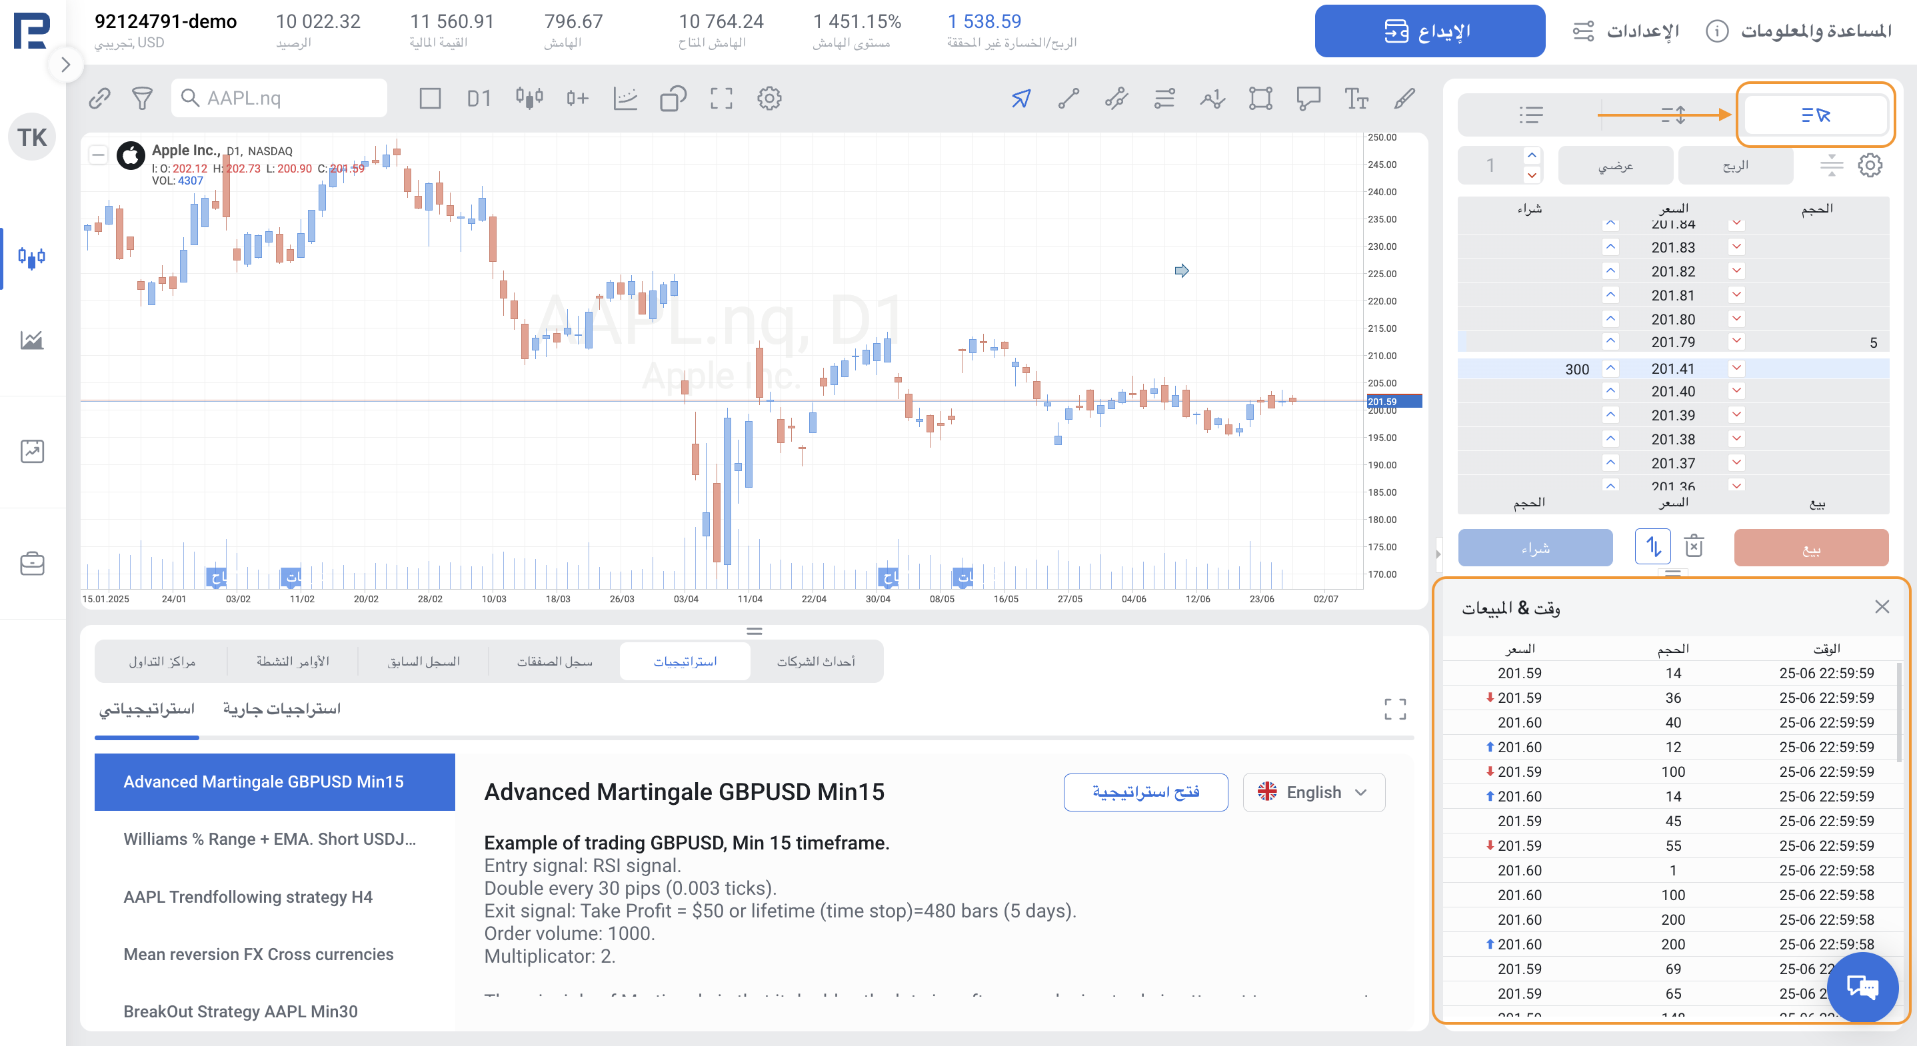Viewport: 1917px width, 1046px height.
Task: Open the chart type candlestick icon
Action: (x=529, y=98)
